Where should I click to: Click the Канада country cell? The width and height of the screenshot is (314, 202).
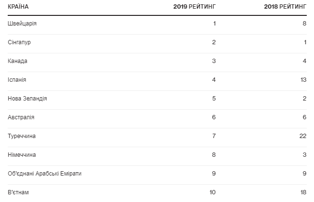coord(18,61)
